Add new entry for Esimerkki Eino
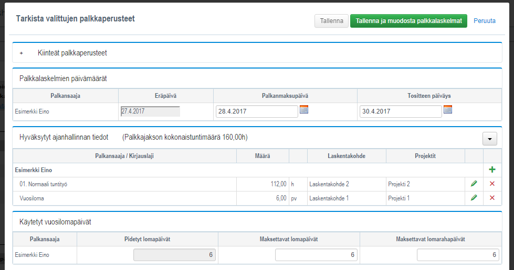This screenshot has width=514, height=270. click(x=492, y=170)
